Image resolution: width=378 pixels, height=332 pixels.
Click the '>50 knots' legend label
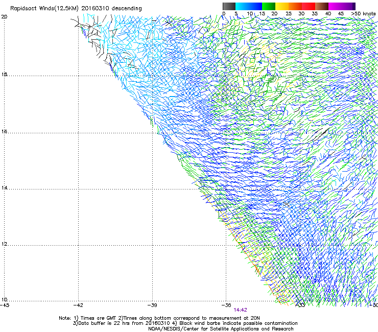point(363,14)
